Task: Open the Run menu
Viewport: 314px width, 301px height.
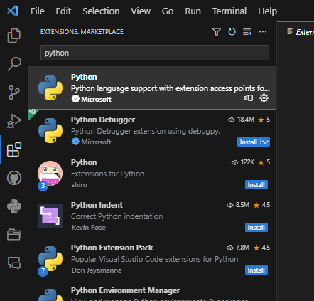Action: pyautogui.click(x=193, y=11)
